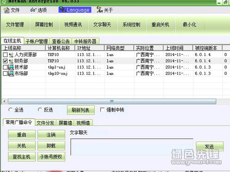Enable the 强制中转 checkbox

102,110
